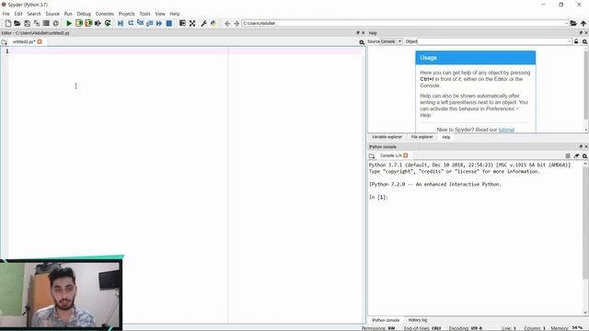The height and width of the screenshot is (331, 589).
Task: Open the editor's browse tabs icon
Action: click(x=4, y=42)
